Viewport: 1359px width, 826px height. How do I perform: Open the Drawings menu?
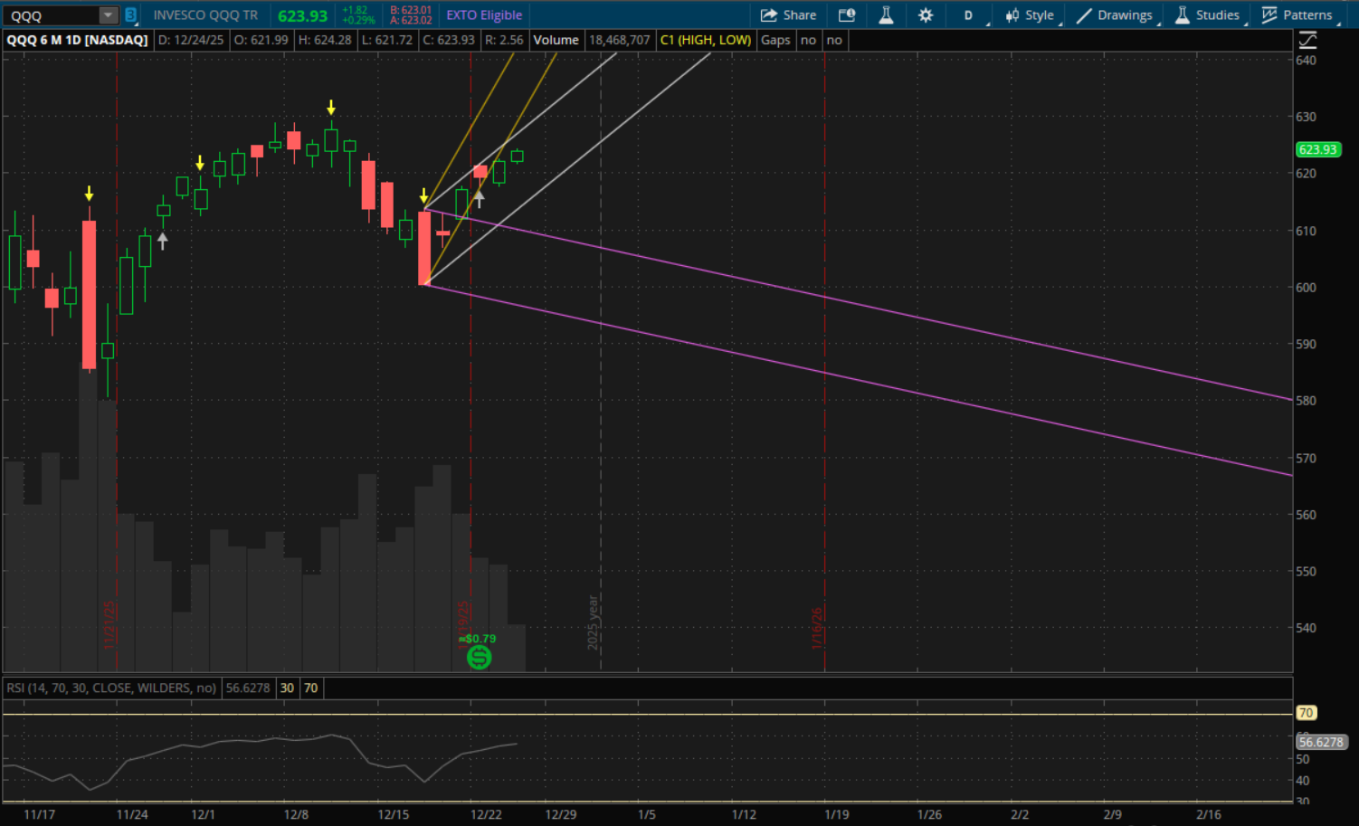(1114, 15)
